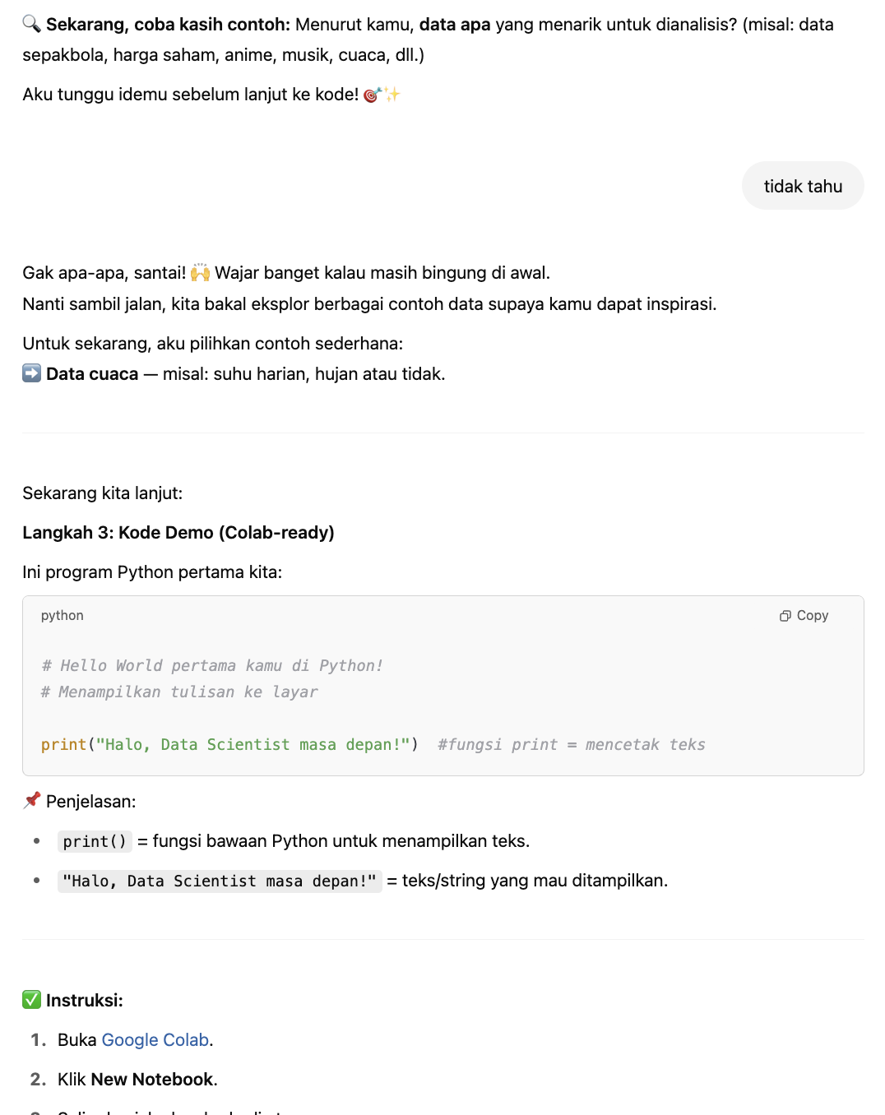Click the '# Menampilkan tulisan ke layar' comment
The width and height of the screenshot is (885, 1115).
(179, 692)
